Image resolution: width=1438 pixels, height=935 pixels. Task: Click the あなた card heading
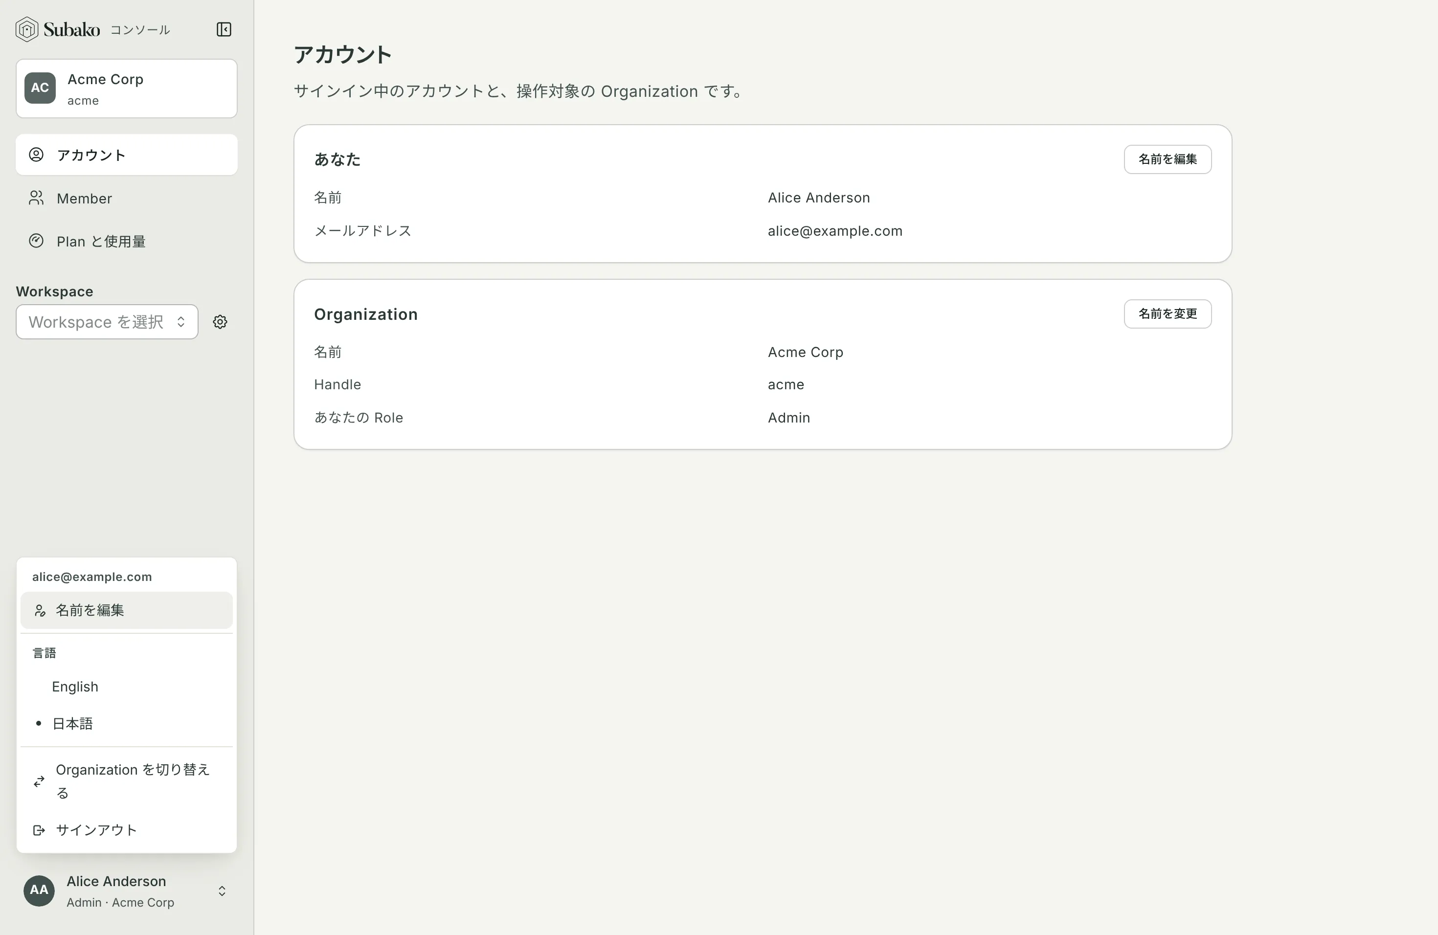point(337,159)
